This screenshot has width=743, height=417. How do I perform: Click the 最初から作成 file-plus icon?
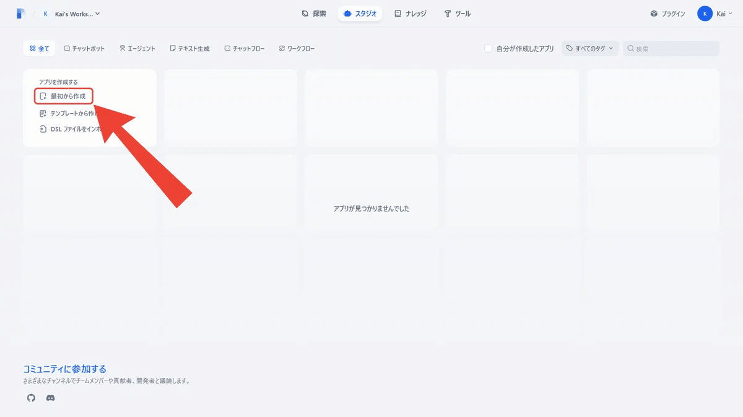43,96
